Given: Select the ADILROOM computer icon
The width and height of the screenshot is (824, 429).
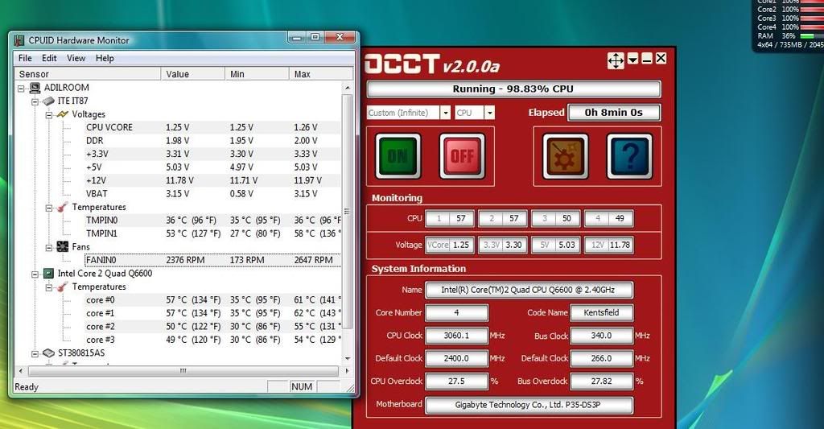Looking at the screenshot, I should point(35,88).
